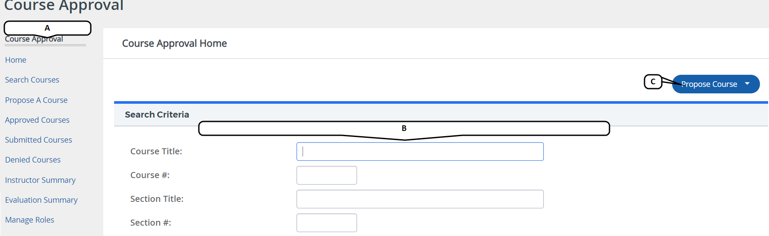Screen dimensions: 769x236
Task: Click into the Course Title field
Action: pos(420,152)
